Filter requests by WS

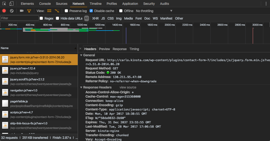pos(155,18)
